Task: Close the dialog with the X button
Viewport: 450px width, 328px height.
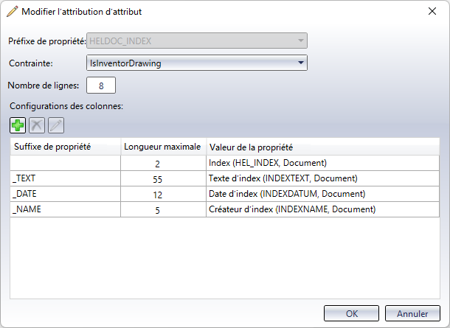Action: 432,12
